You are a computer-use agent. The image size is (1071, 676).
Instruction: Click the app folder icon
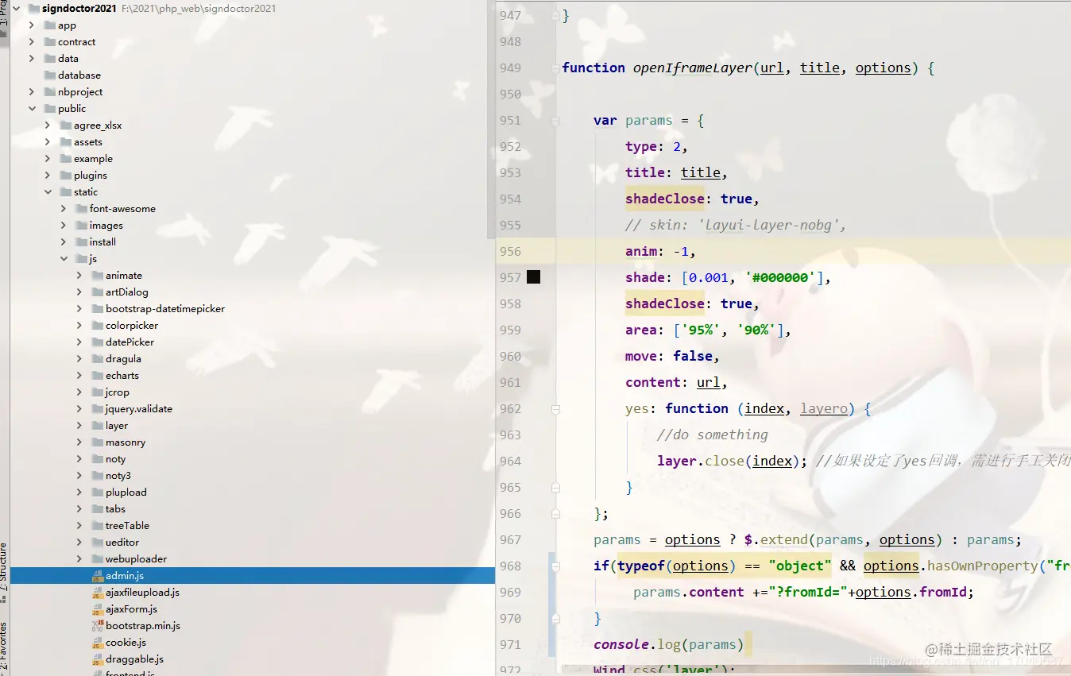[50, 25]
